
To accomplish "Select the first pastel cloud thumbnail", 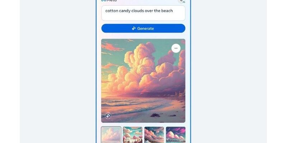I will click(x=111, y=135).
